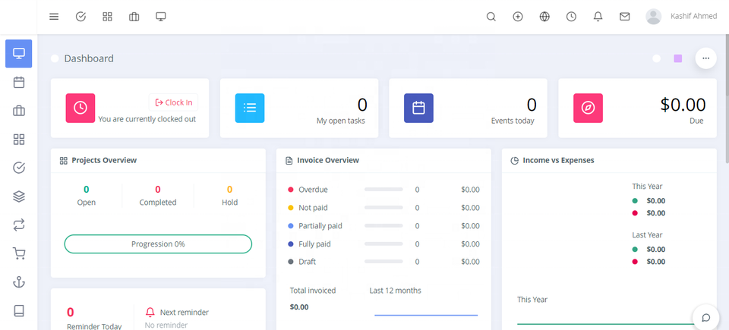The image size is (729, 330).
Task: Open the My open tasks card
Action: (301, 108)
